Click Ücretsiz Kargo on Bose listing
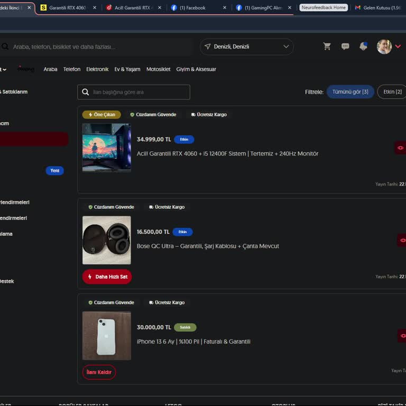The width and height of the screenshot is (406, 406). tap(167, 207)
